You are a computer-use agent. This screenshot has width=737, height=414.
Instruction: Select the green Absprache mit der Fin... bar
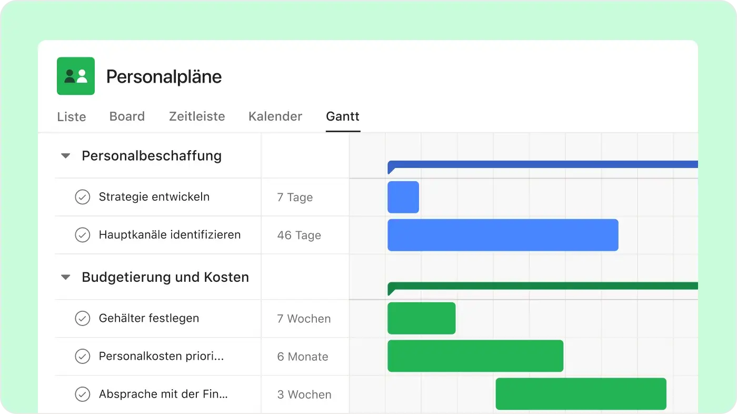tap(581, 394)
